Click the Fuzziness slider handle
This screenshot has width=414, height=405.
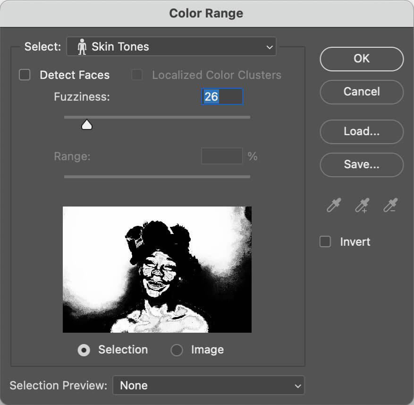click(x=87, y=125)
